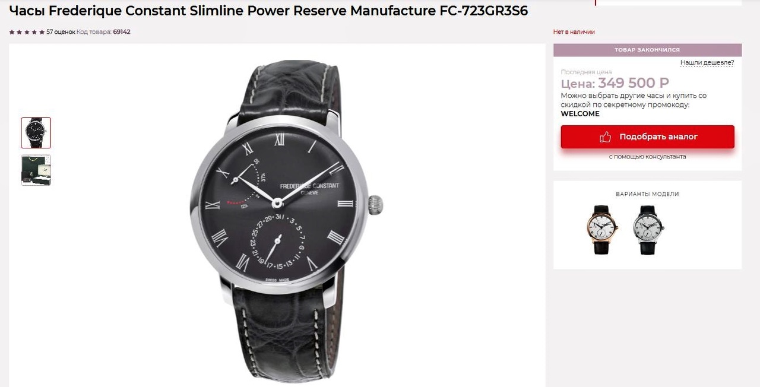The height and width of the screenshot is (387, 760).
Task: Click the thumbs-up icon on Подобрать аналог
Action: tap(605, 137)
